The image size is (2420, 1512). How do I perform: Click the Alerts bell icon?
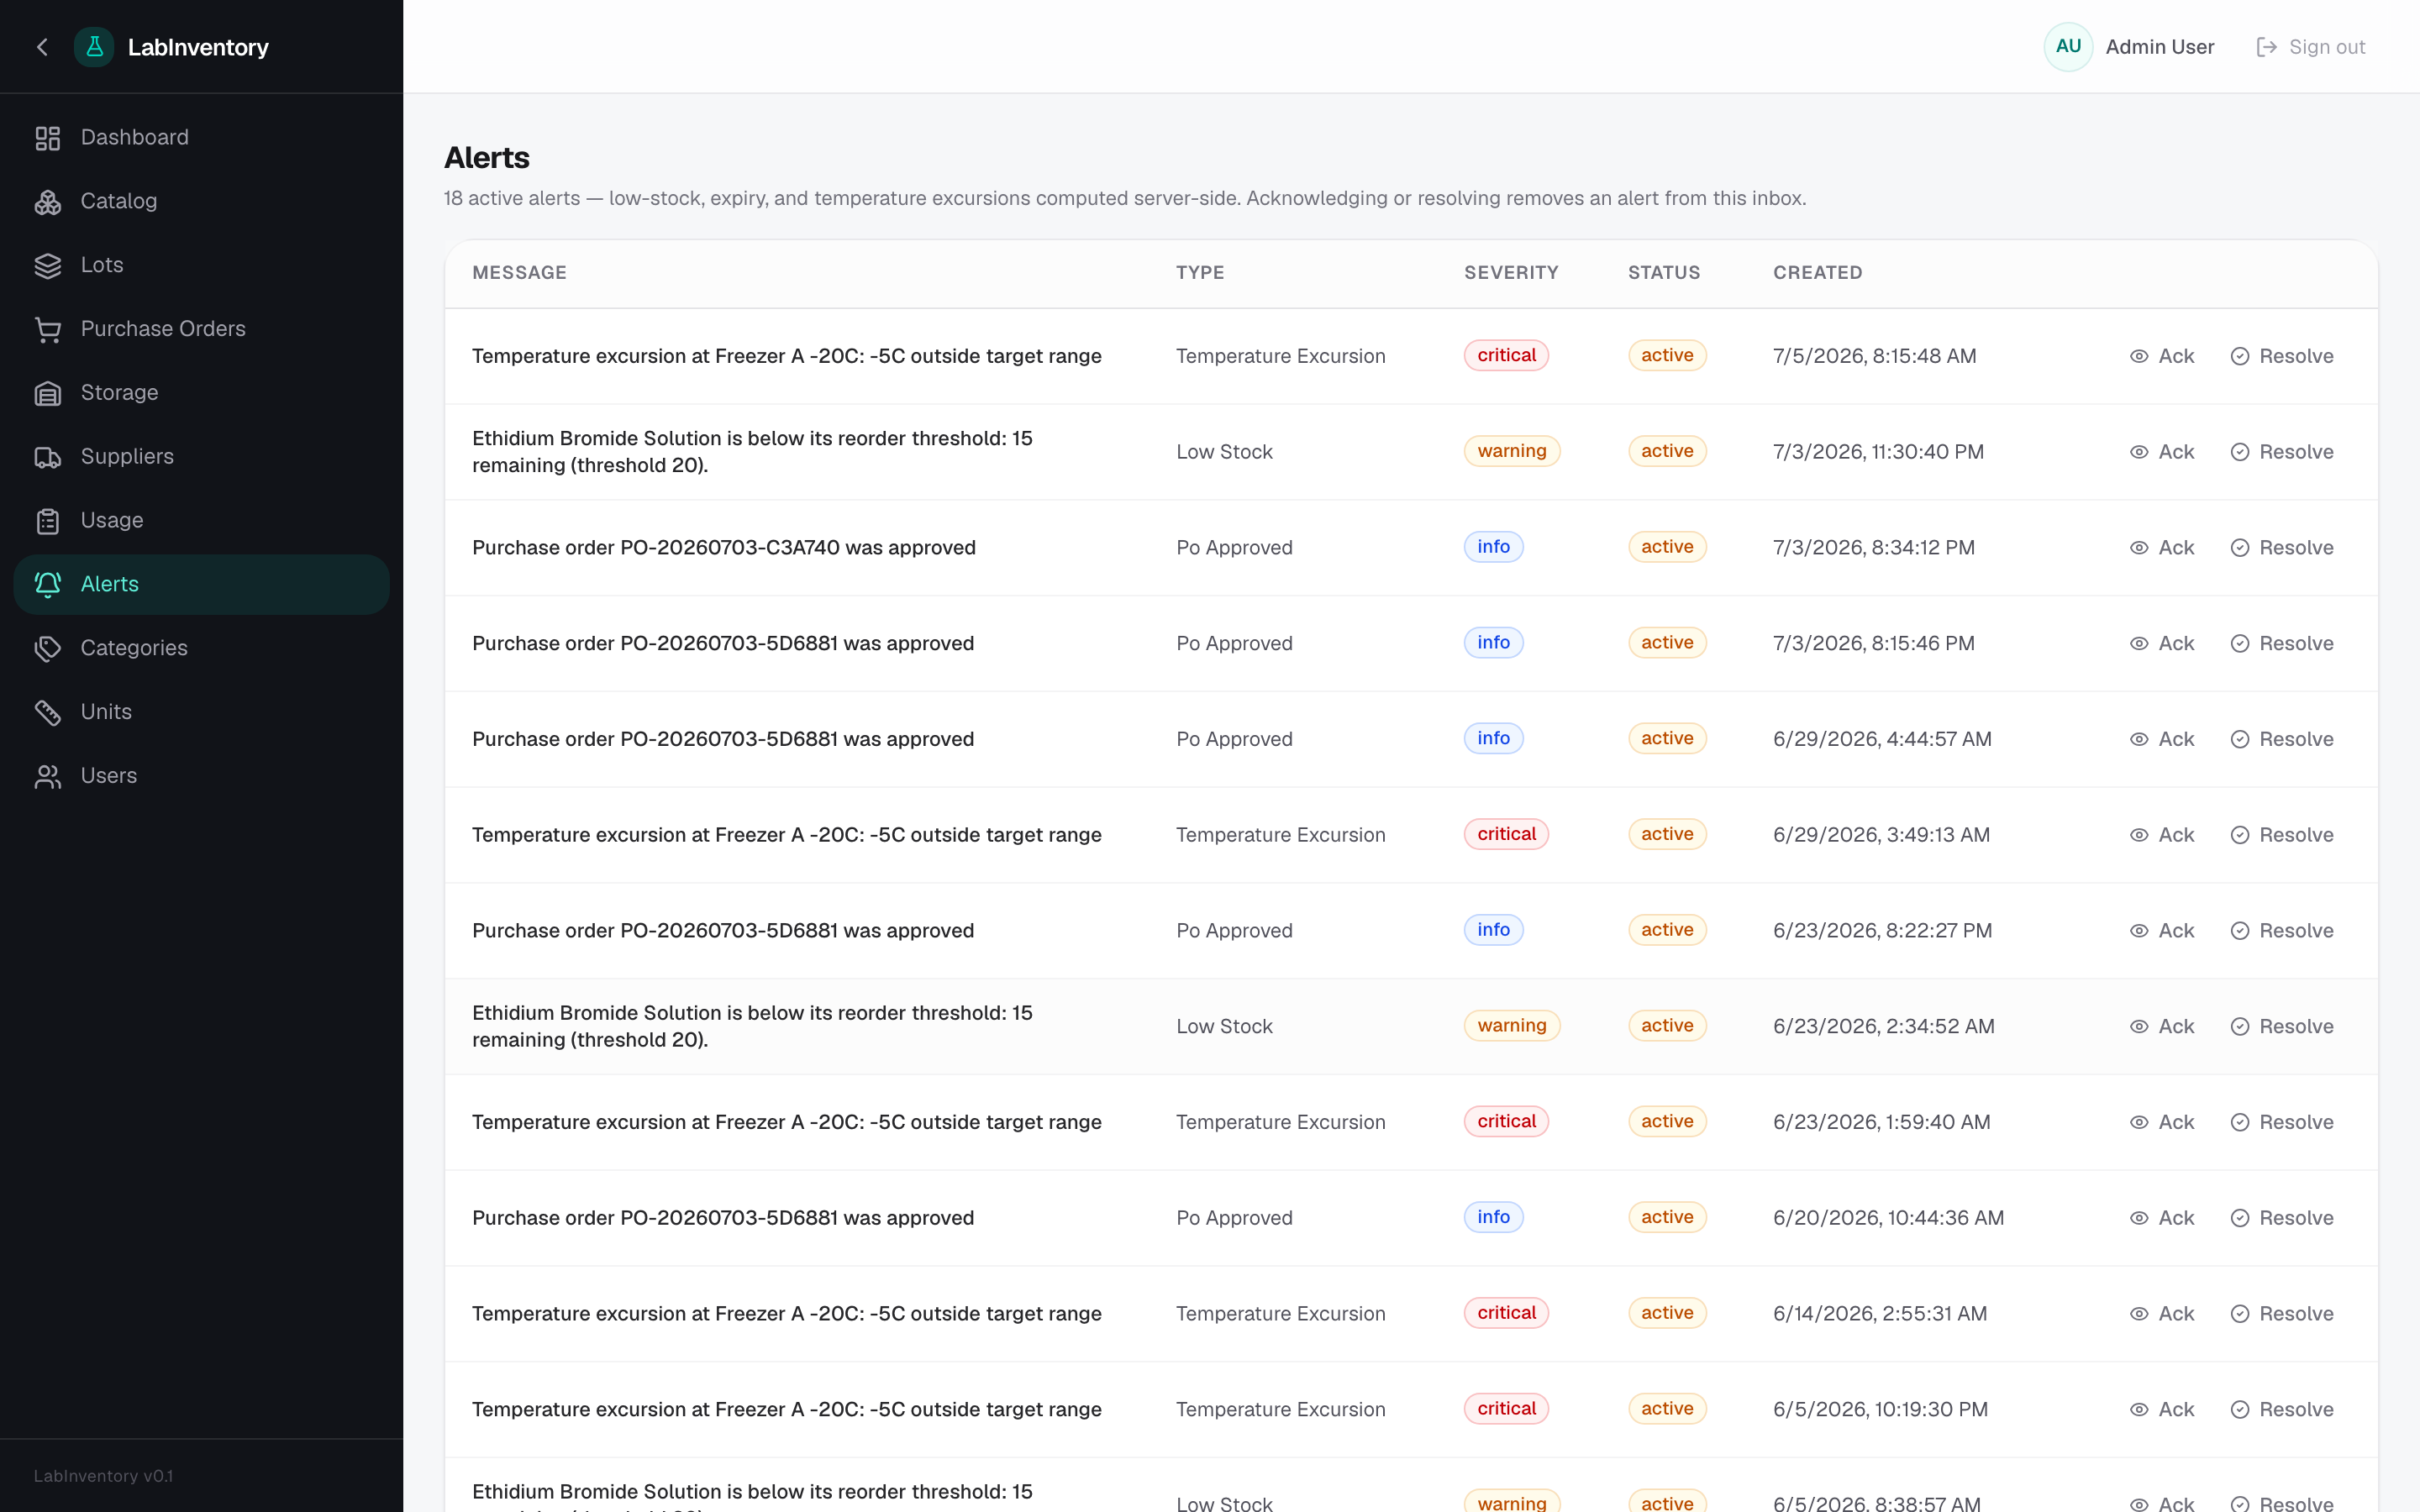click(48, 585)
